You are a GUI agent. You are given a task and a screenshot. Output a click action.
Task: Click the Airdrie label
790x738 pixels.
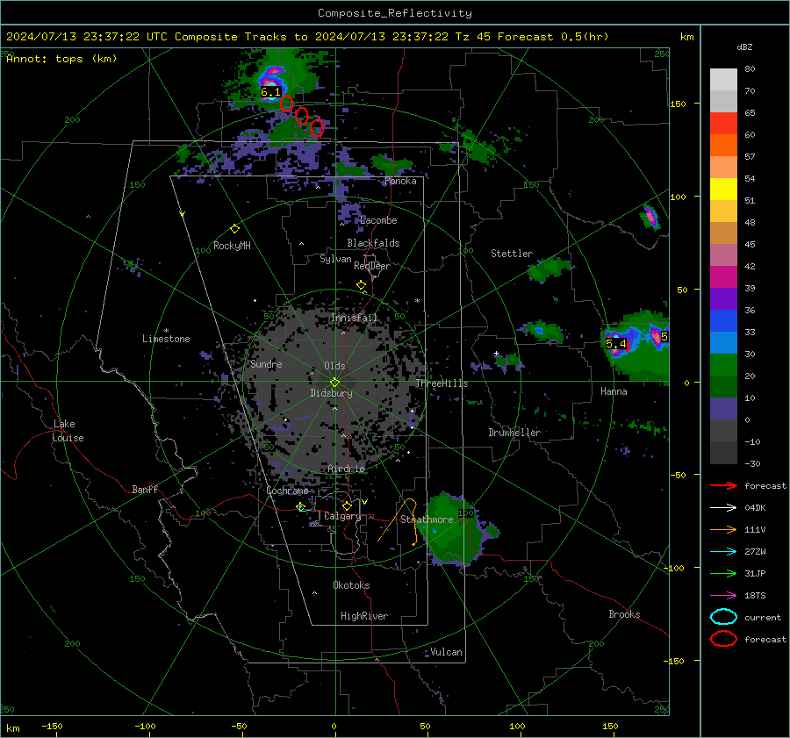[346, 469]
